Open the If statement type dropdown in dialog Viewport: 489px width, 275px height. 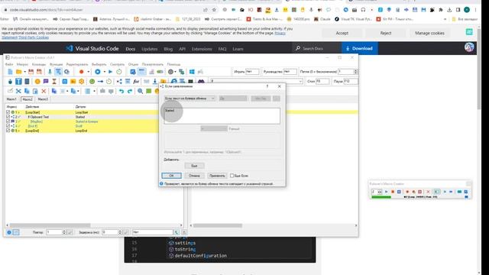189,99
